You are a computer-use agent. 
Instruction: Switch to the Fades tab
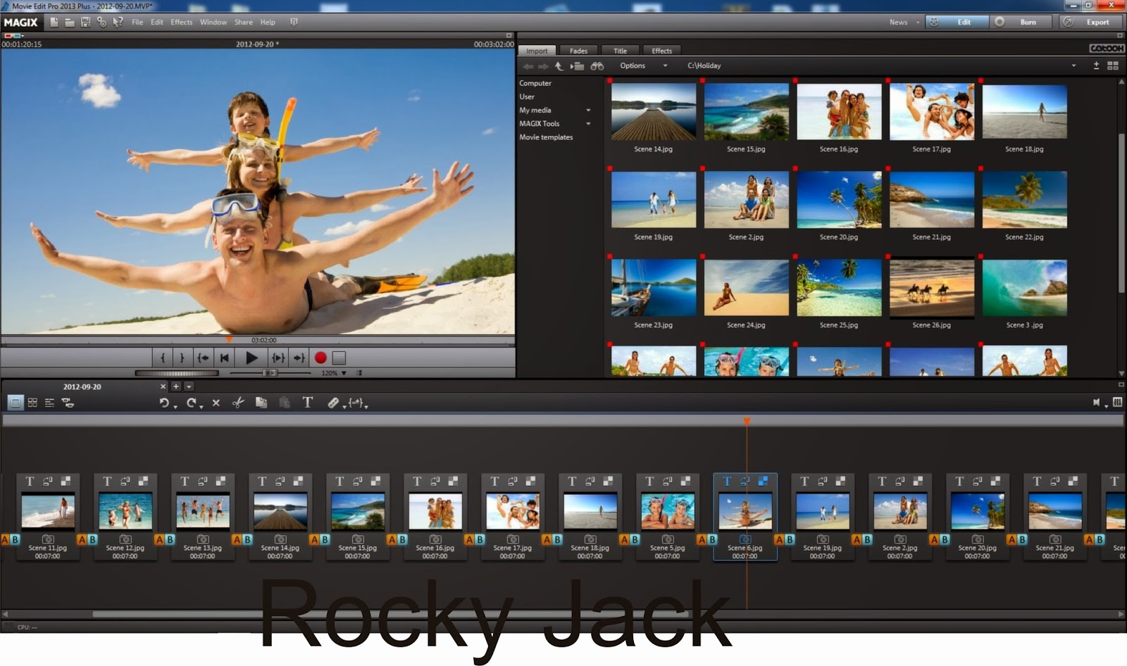point(578,51)
